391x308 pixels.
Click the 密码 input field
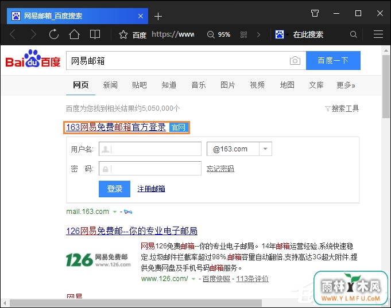(x=150, y=169)
